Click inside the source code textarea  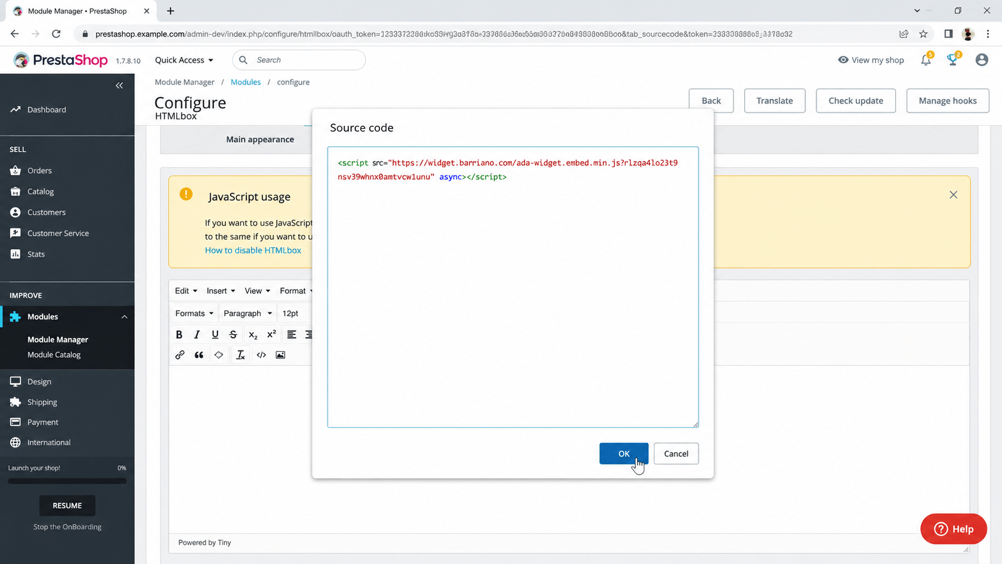pos(513,287)
